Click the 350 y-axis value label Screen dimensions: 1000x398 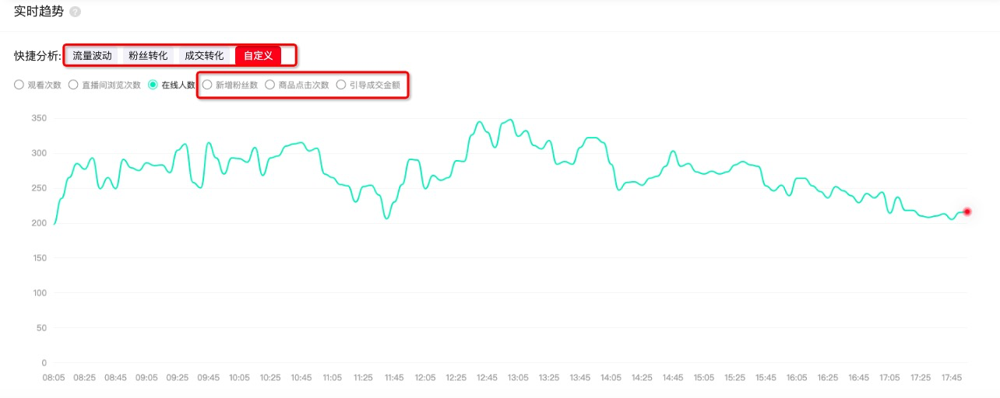pos(39,118)
